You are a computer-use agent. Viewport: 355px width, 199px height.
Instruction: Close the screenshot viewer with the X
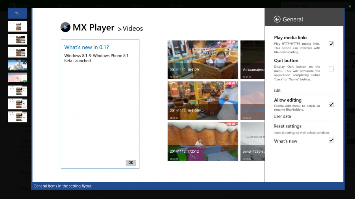350,6
